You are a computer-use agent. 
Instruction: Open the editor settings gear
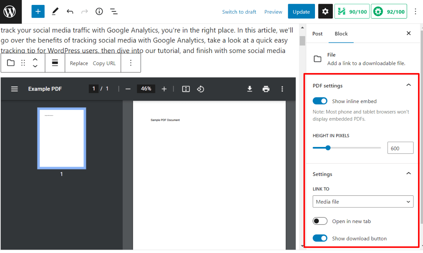[x=325, y=11]
